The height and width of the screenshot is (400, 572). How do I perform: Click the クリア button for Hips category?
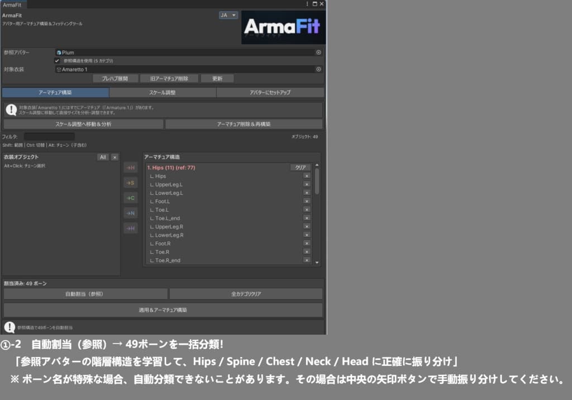pyautogui.click(x=300, y=167)
